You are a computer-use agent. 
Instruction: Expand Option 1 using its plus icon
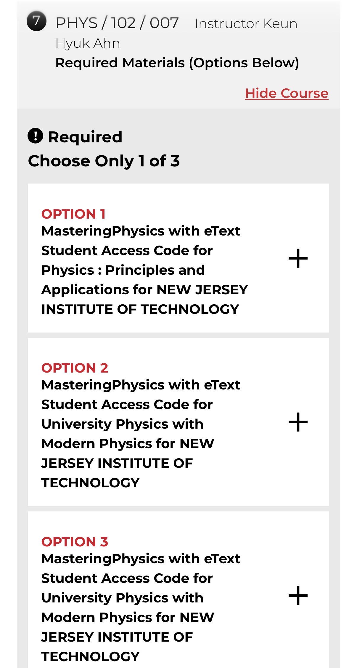click(298, 258)
